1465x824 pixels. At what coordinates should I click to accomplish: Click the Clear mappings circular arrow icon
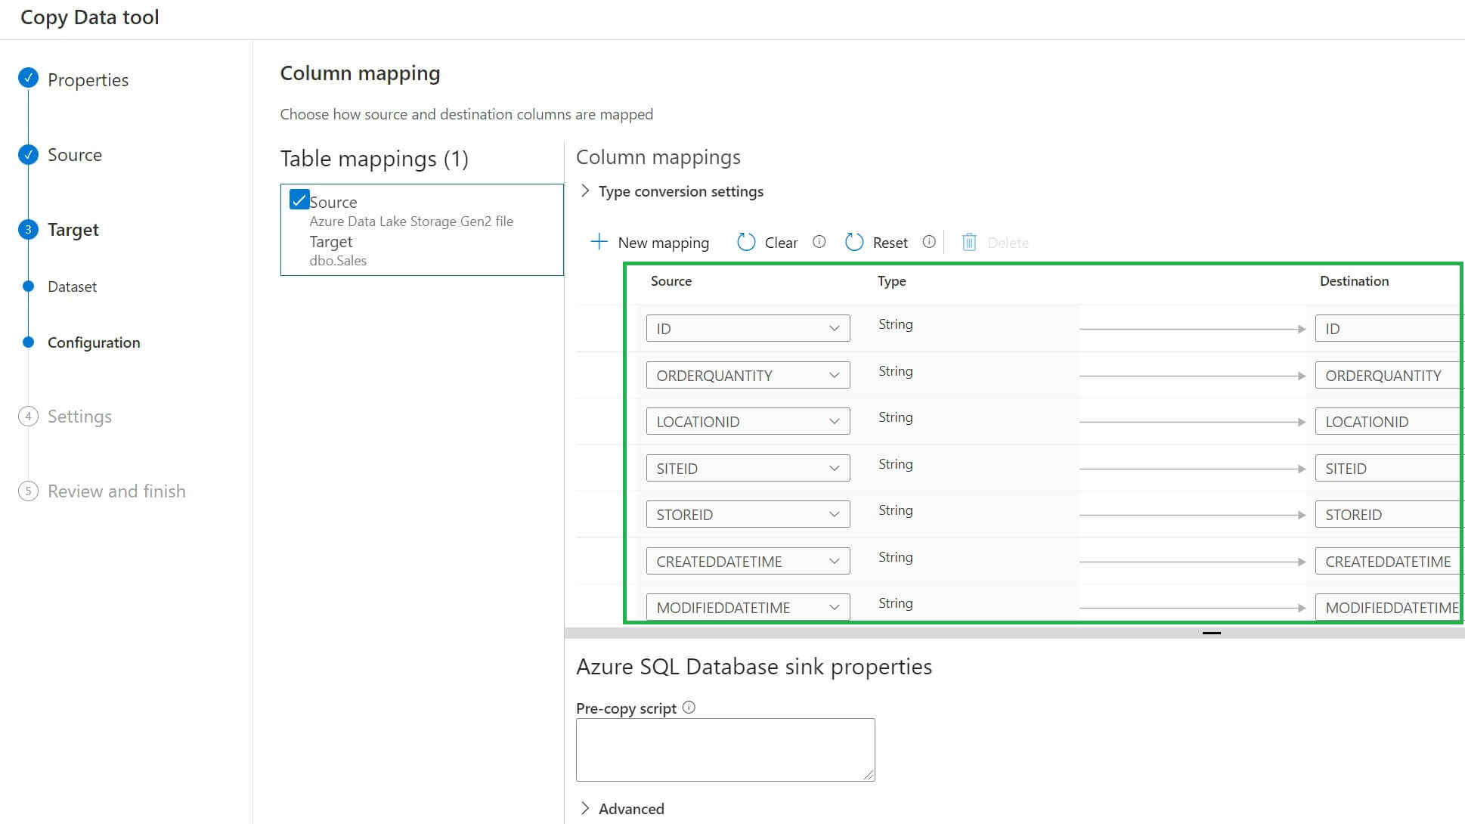(x=746, y=242)
